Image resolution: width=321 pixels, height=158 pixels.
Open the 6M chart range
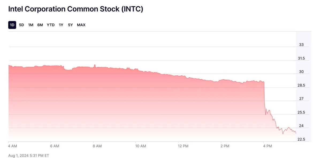[40, 25]
